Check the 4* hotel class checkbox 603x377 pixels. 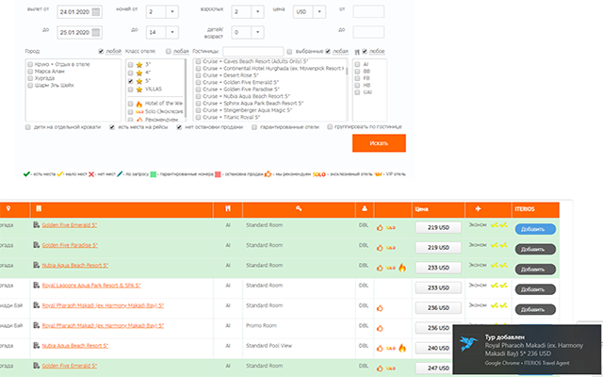(x=130, y=73)
